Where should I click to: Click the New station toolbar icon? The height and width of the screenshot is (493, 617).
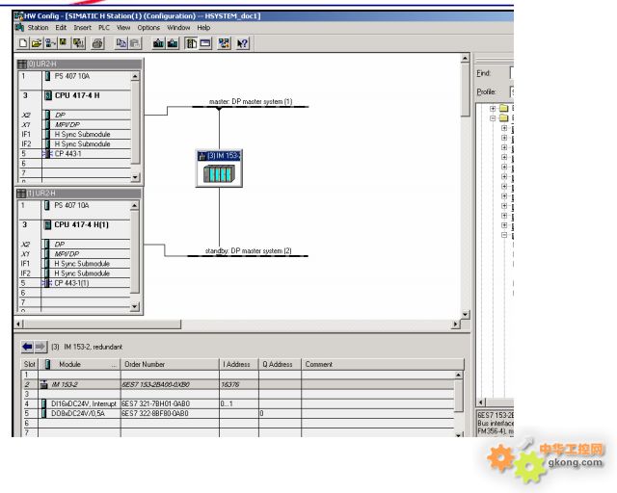click(23, 43)
